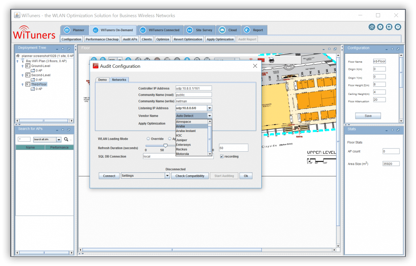
Task: Minimize the Deployment Tree panel
Action: 57,49
